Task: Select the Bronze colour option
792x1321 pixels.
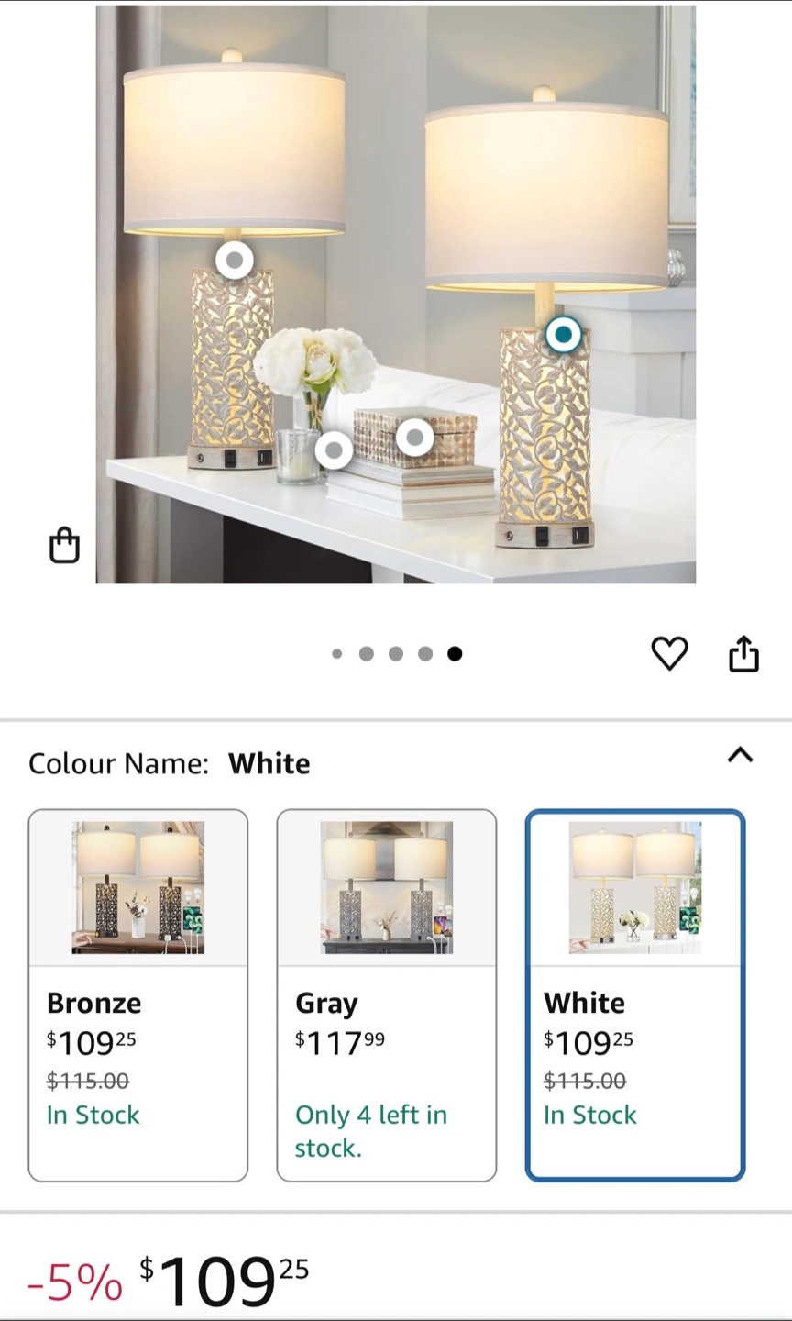Action: point(138,995)
